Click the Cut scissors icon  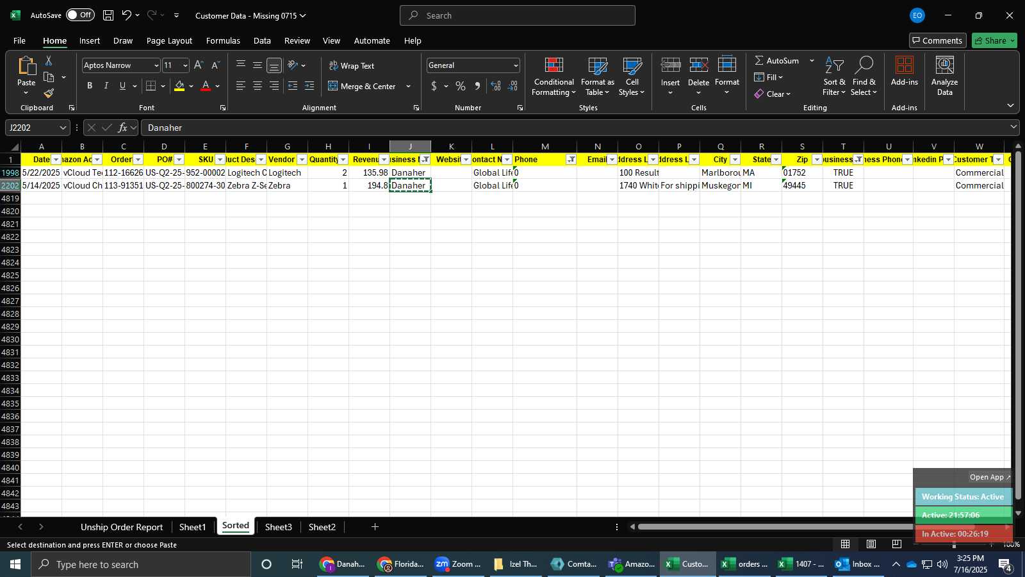[x=49, y=60]
